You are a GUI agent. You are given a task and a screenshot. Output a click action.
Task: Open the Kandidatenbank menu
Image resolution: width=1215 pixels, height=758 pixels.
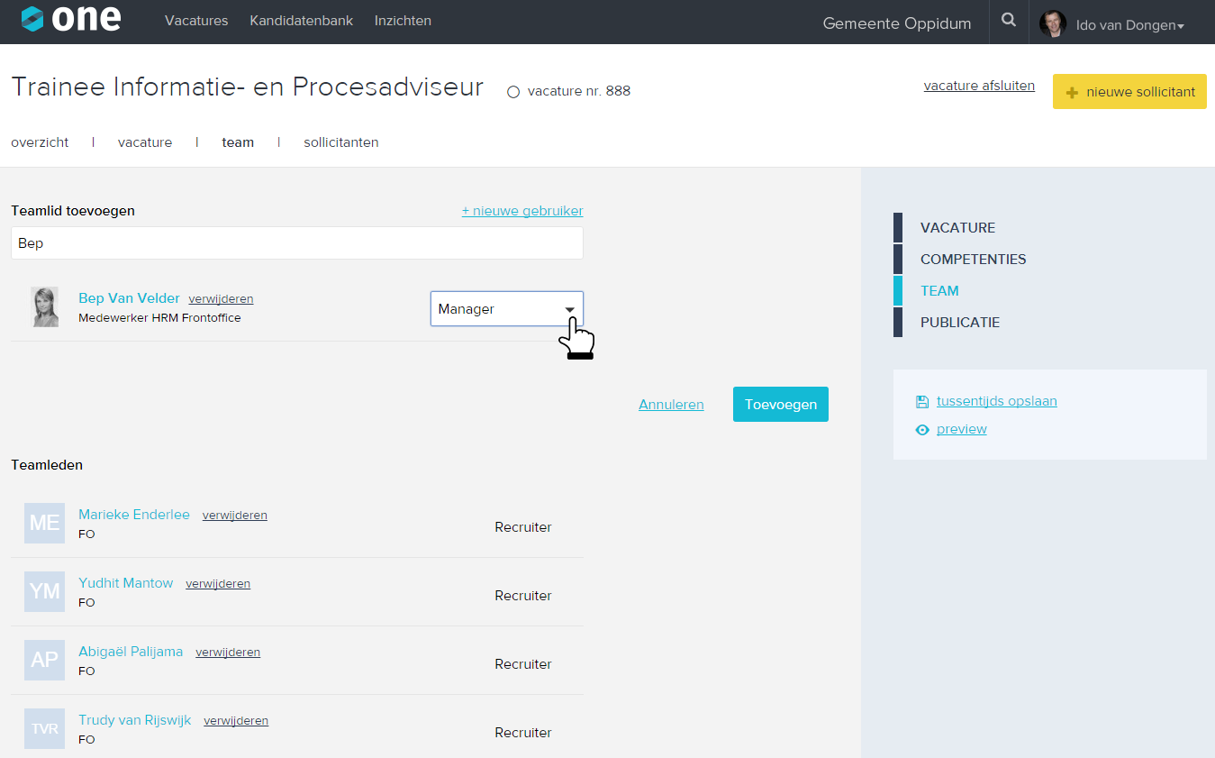tap(301, 21)
